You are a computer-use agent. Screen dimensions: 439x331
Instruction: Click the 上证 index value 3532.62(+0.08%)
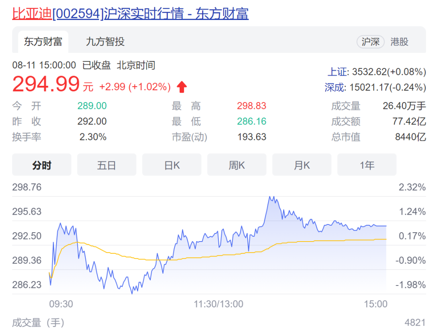(389, 72)
